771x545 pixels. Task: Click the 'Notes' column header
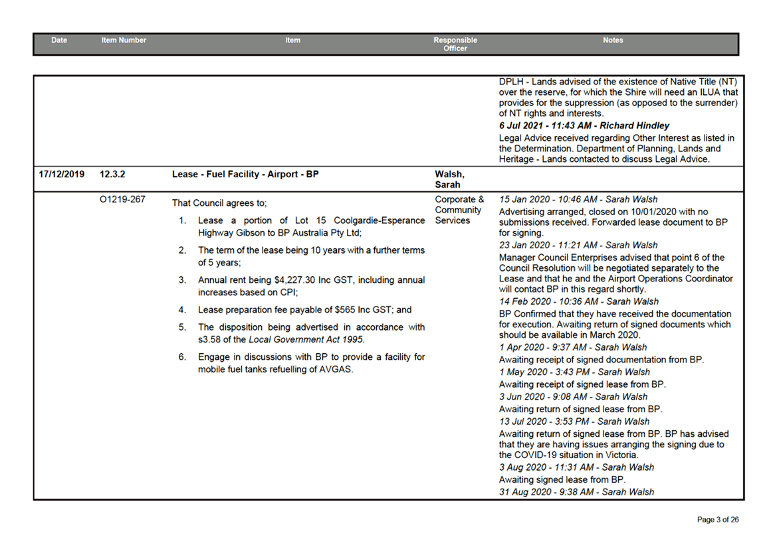(x=613, y=40)
